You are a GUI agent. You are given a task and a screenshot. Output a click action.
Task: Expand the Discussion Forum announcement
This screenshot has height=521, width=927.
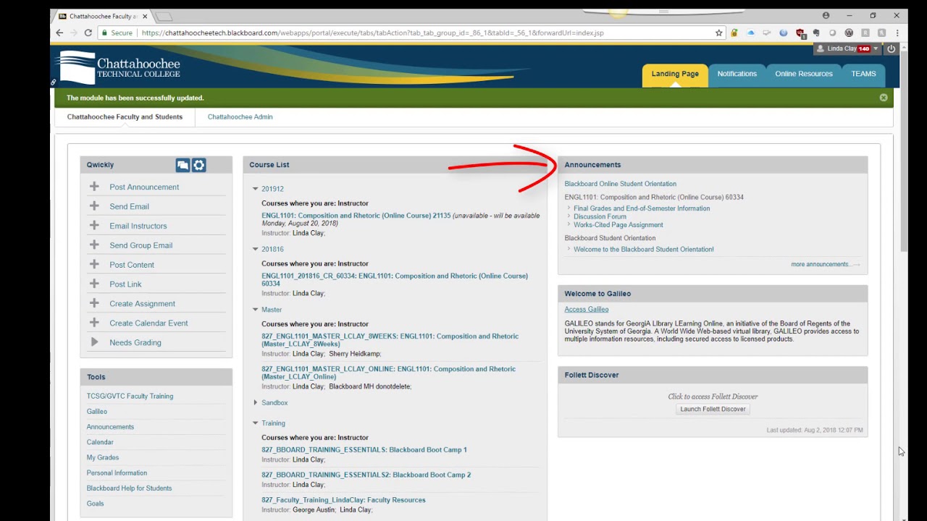point(600,216)
